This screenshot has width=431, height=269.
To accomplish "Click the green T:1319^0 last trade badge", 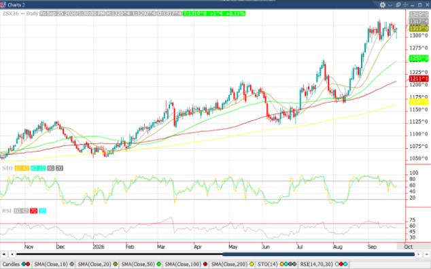I will coord(214,14).
